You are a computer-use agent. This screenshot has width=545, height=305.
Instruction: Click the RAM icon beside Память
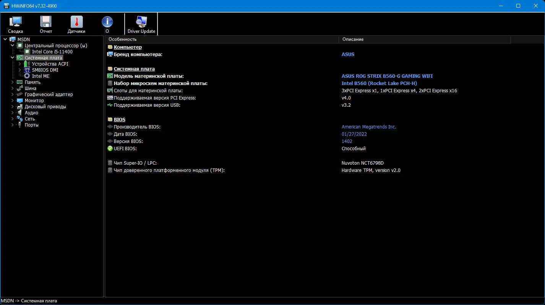point(20,82)
